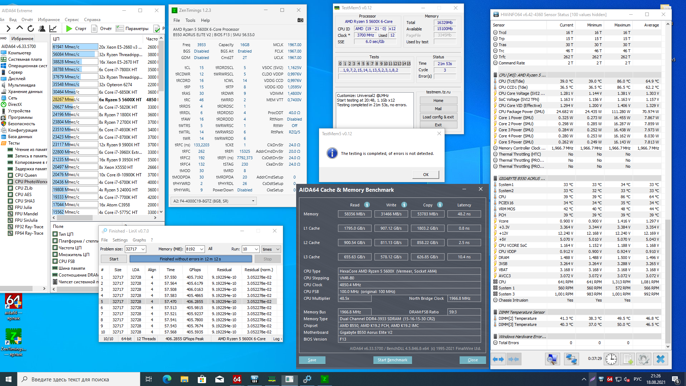Screen dimensions: 686x386
Task: Open the Tools menu in ZenTimings
Action: (190, 20)
